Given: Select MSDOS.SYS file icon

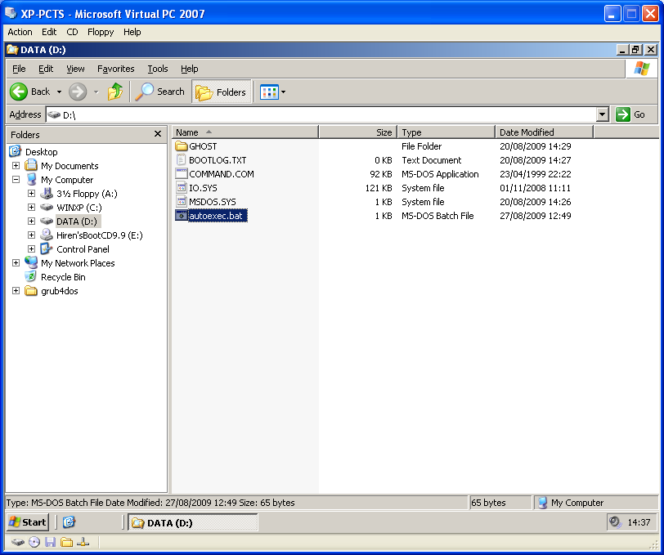Looking at the screenshot, I should [182, 202].
